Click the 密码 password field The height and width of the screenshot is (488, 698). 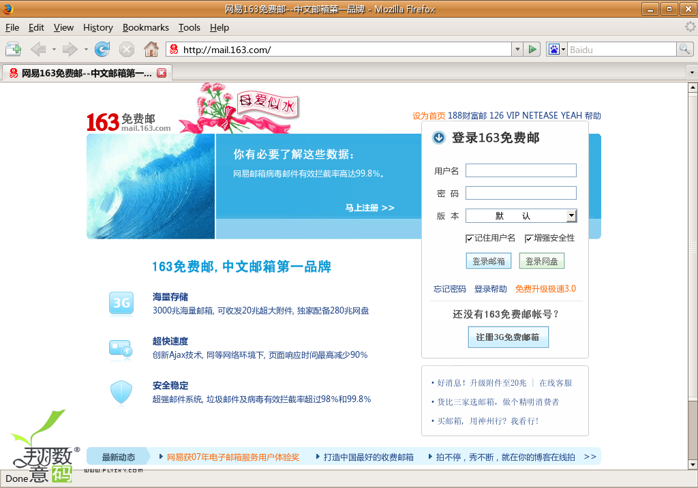521,193
